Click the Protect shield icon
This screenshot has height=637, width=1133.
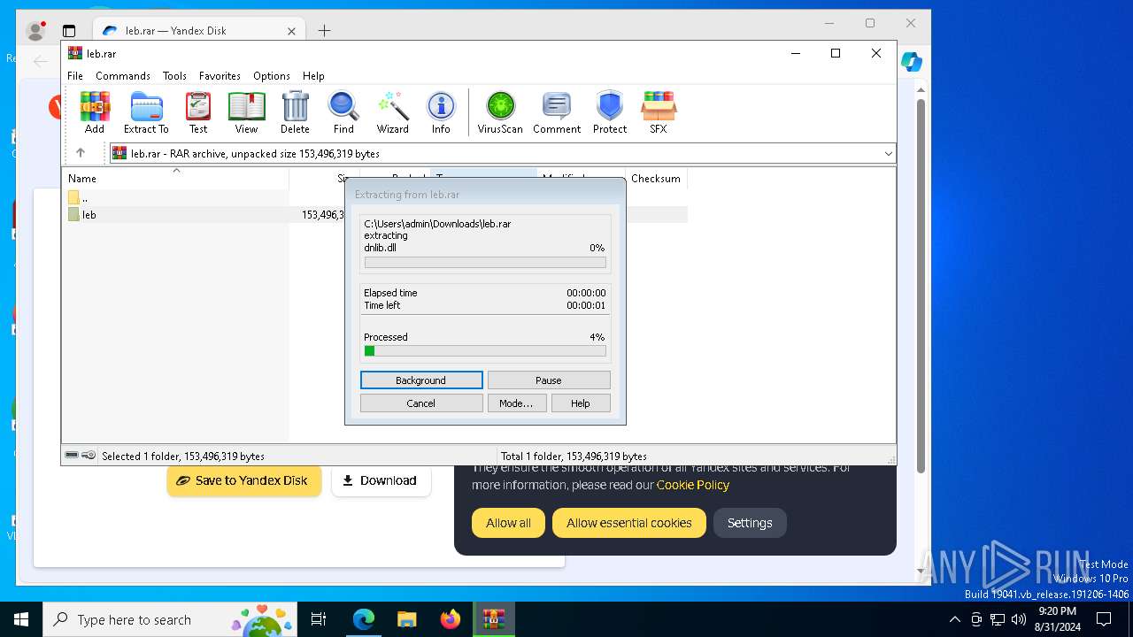click(x=610, y=112)
